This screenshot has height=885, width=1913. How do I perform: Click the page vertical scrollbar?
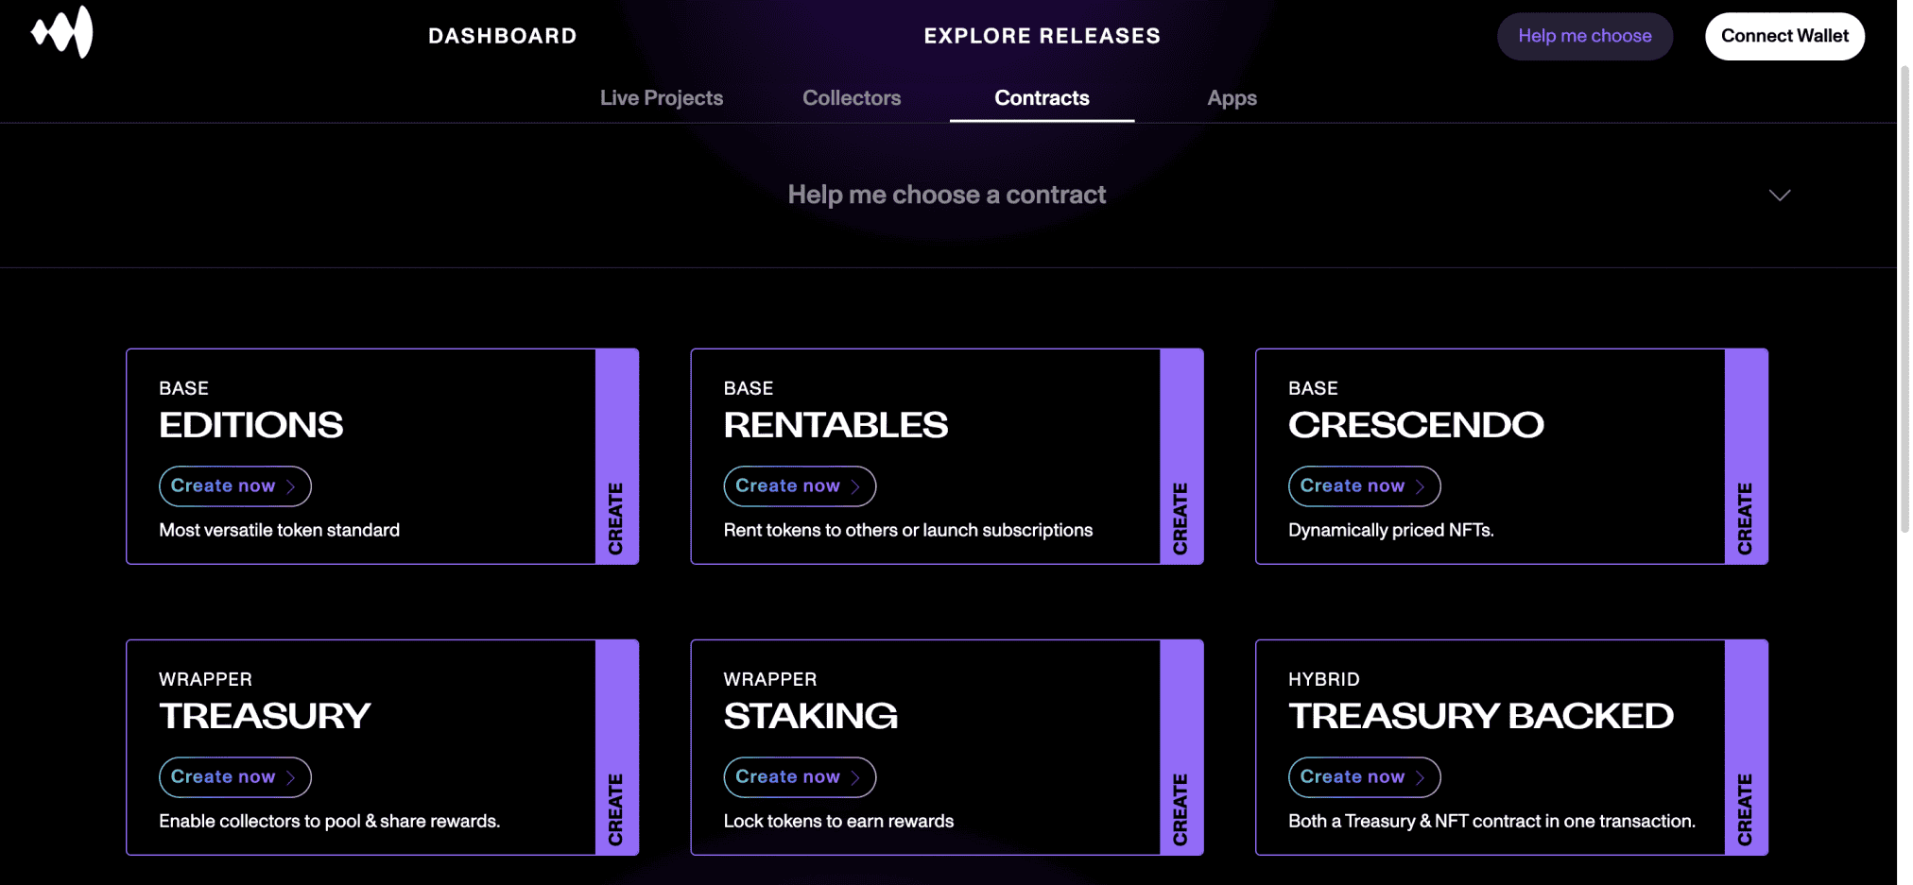click(1904, 302)
